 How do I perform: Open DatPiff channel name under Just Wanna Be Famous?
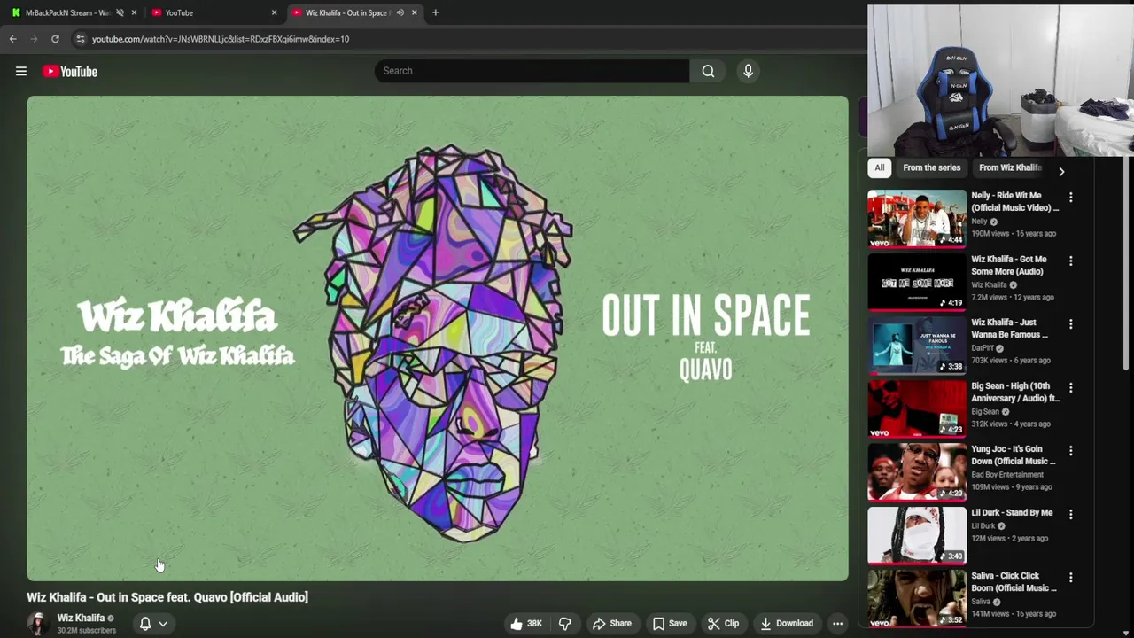pos(983,348)
